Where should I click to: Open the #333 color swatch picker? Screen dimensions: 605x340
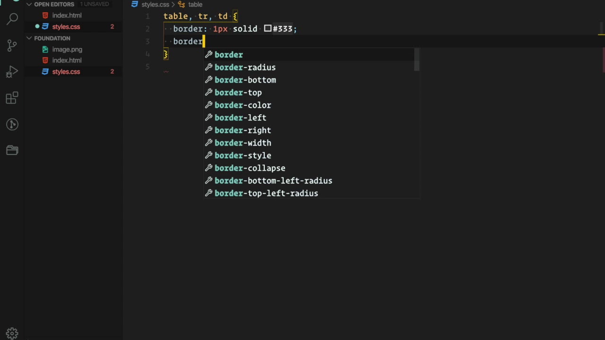point(268,29)
